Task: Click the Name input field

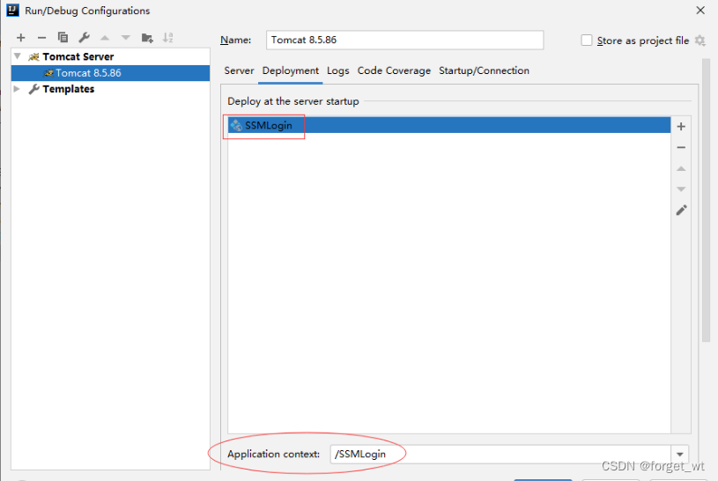Action: [x=404, y=40]
